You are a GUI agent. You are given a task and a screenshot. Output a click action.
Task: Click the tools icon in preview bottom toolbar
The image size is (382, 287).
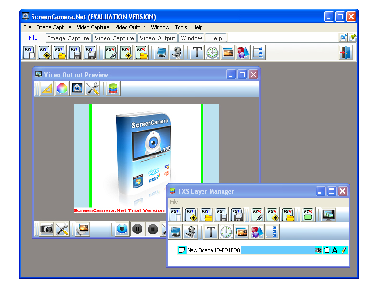62,229
